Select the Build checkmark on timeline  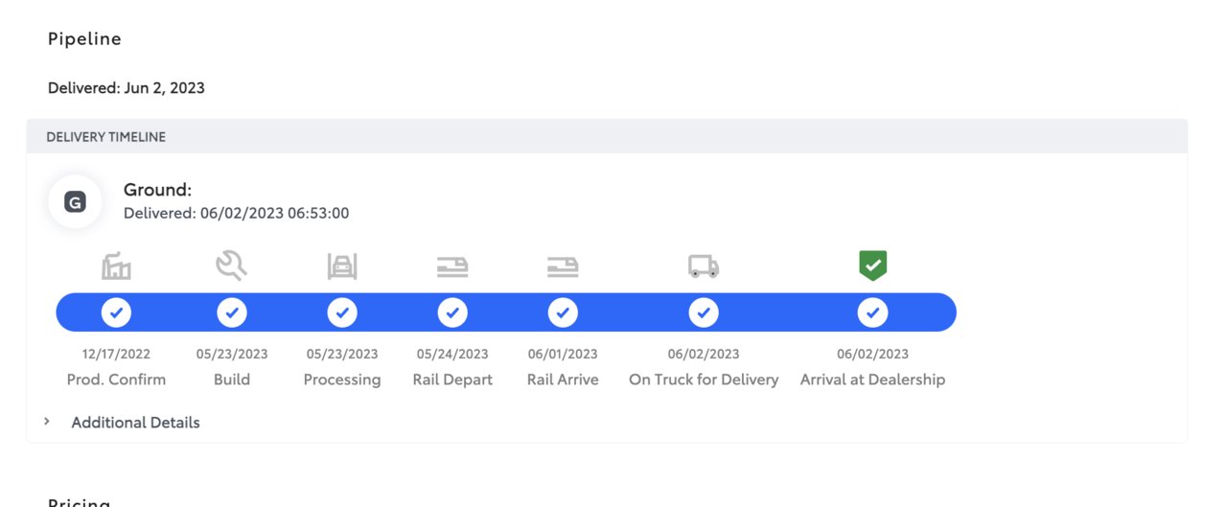click(x=232, y=312)
